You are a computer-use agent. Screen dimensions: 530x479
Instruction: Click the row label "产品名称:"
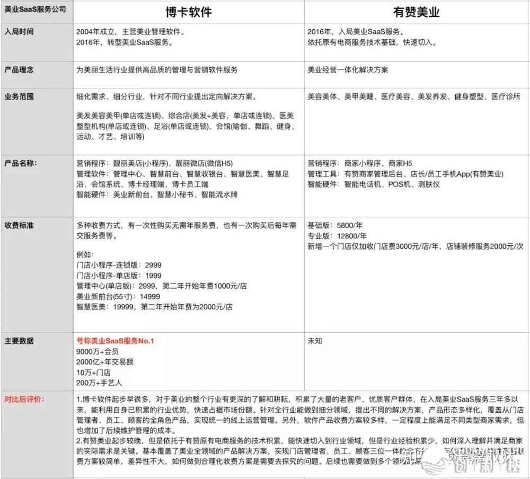pos(21,163)
